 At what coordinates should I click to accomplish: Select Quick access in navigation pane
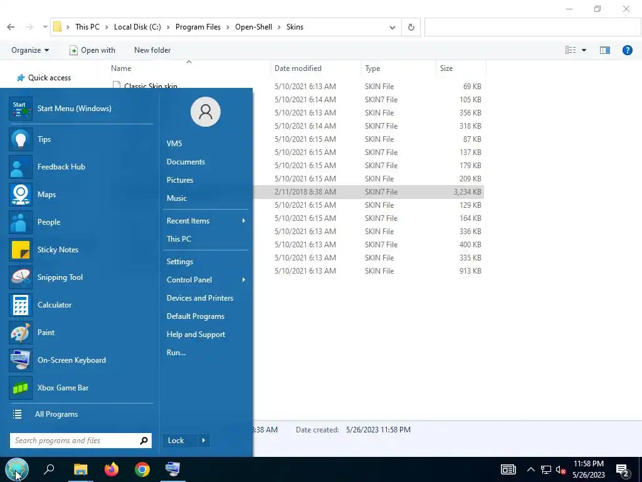point(50,78)
